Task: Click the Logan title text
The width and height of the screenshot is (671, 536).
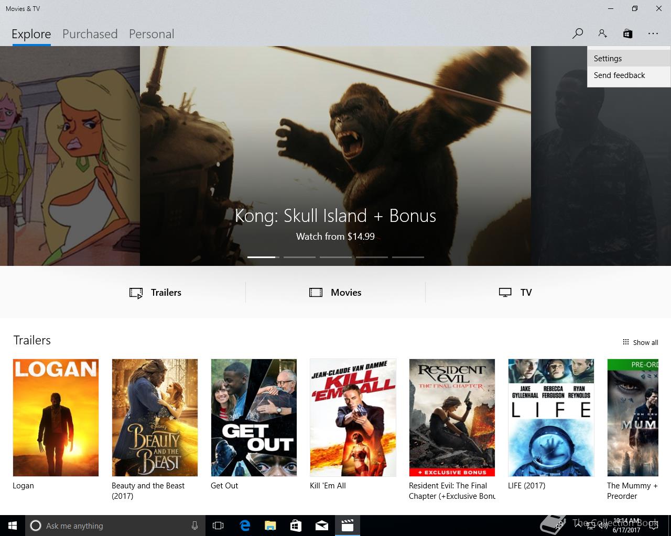Action: click(x=23, y=486)
